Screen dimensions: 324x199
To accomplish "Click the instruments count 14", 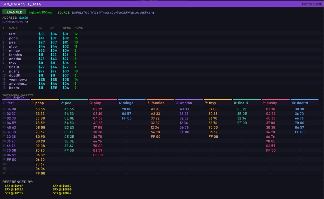I will [x=27, y=22].
